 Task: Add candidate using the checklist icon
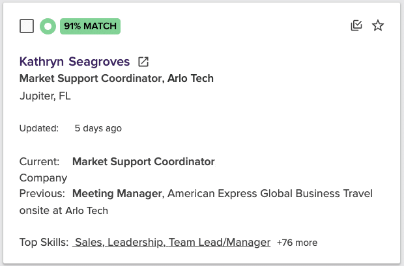(356, 25)
